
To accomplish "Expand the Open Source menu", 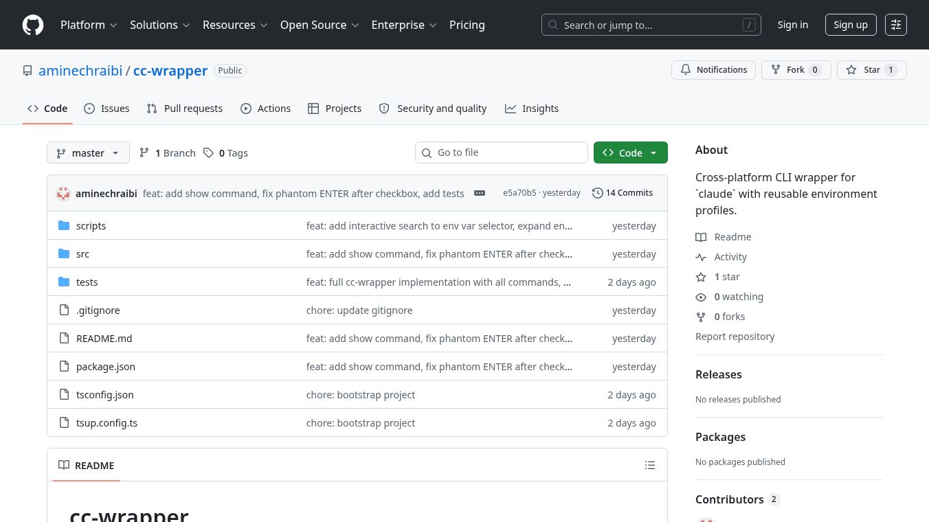I will (320, 25).
